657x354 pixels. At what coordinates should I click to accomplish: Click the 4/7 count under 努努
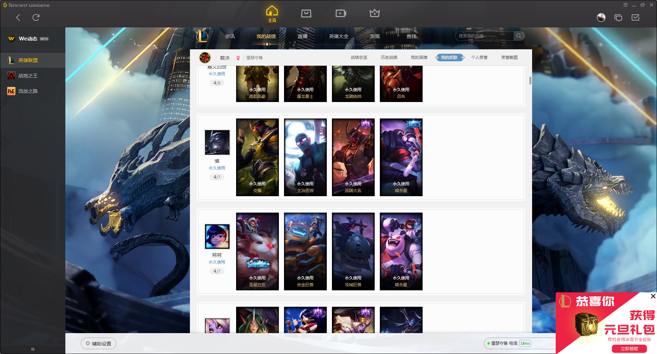pyautogui.click(x=217, y=271)
